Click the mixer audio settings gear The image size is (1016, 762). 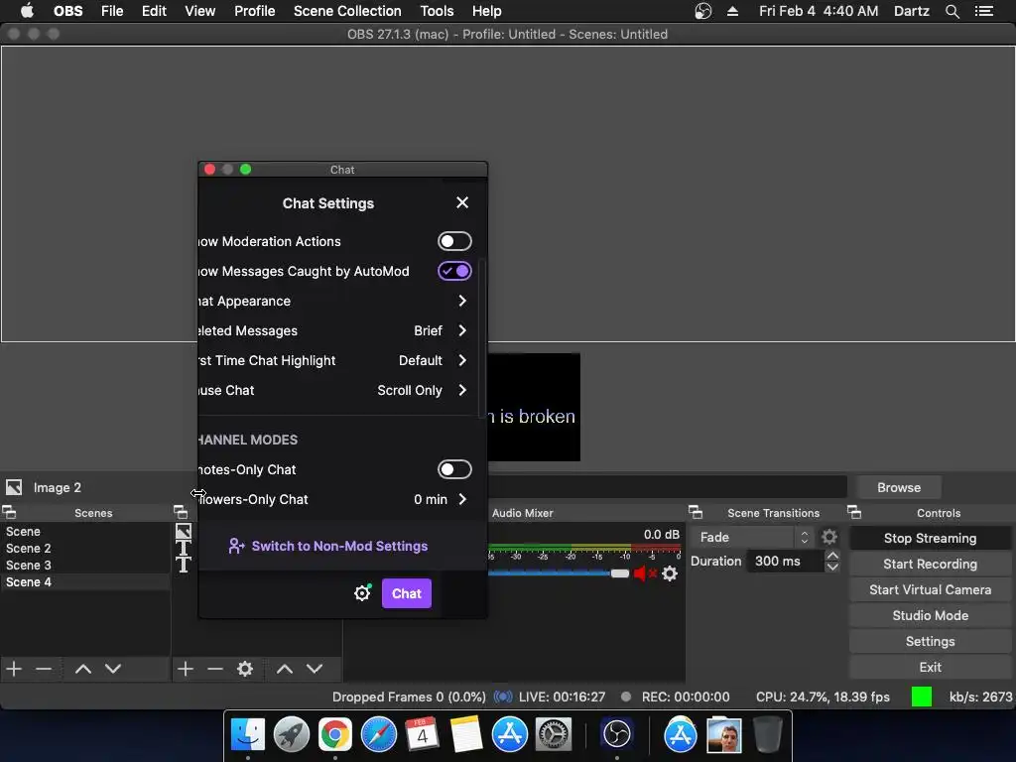pyautogui.click(x=670, y=573)
